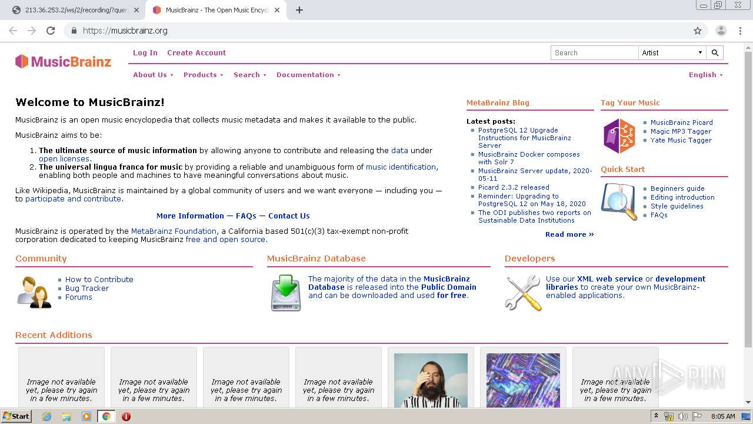Click the purple abstract album cover
753x424 pixels.
pos(523,380)
